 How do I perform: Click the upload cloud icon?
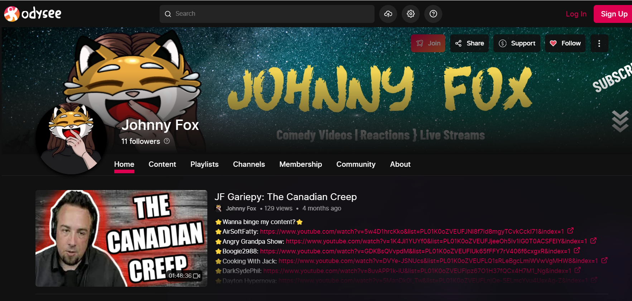(x=388, y=14)
